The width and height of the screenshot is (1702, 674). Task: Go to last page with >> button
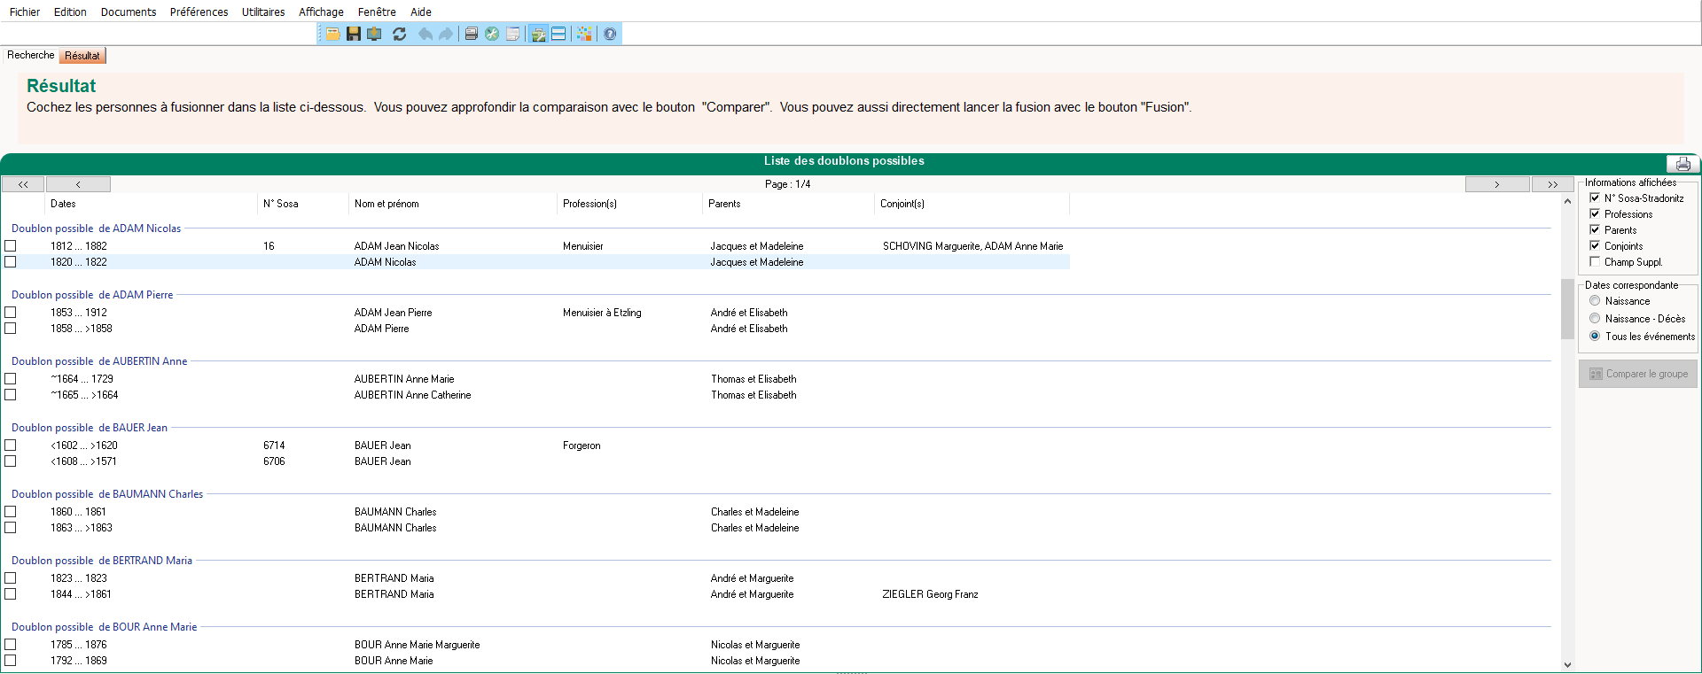pos(1552,184)
